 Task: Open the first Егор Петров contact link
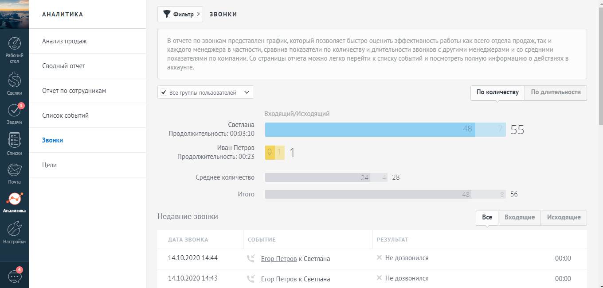279,259
